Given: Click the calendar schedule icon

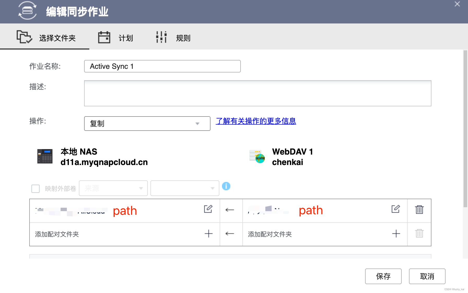Looking at the screenshot, I should coord(104,37).
